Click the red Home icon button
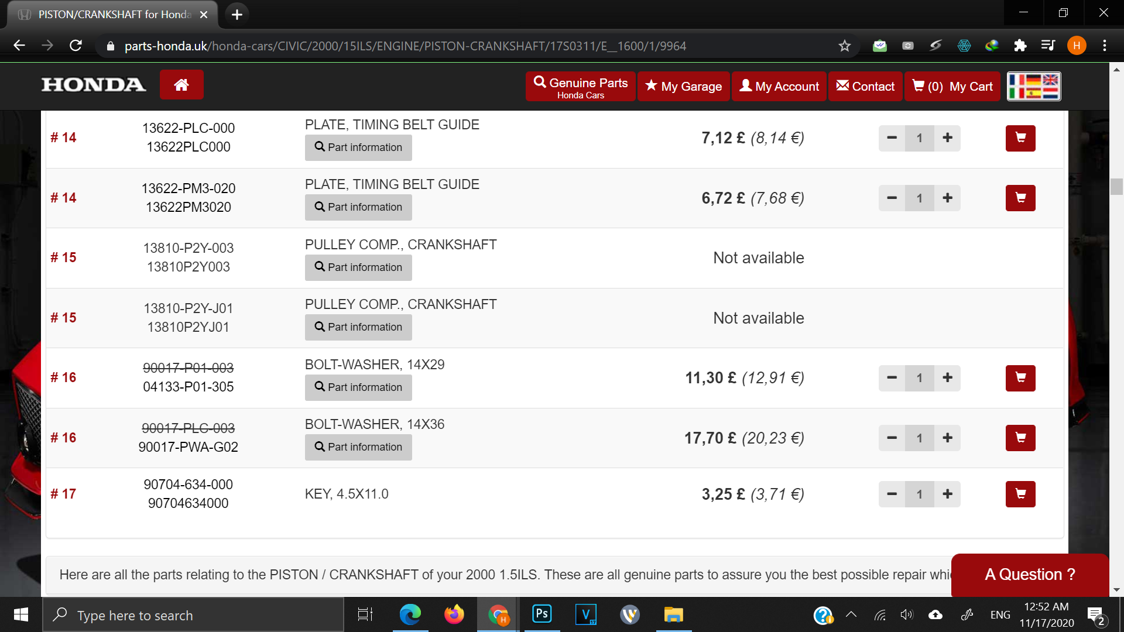The image size is (1124, 632). point(181,85)
